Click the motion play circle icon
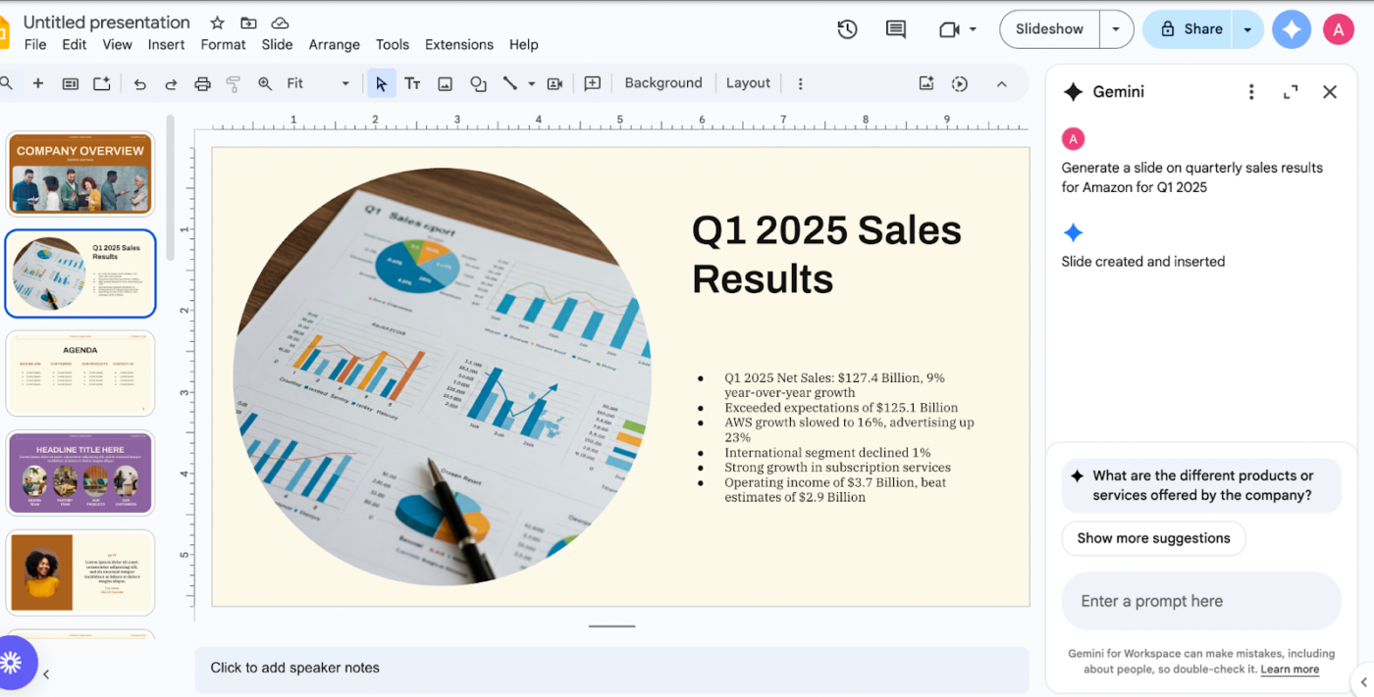This screenshot has height=697, width=1374. (960, 83)
